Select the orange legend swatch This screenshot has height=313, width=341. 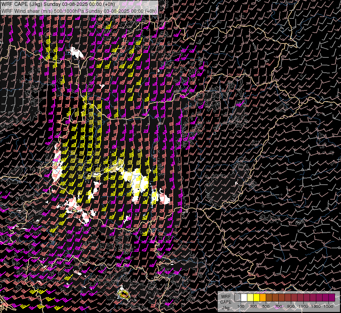263,297
